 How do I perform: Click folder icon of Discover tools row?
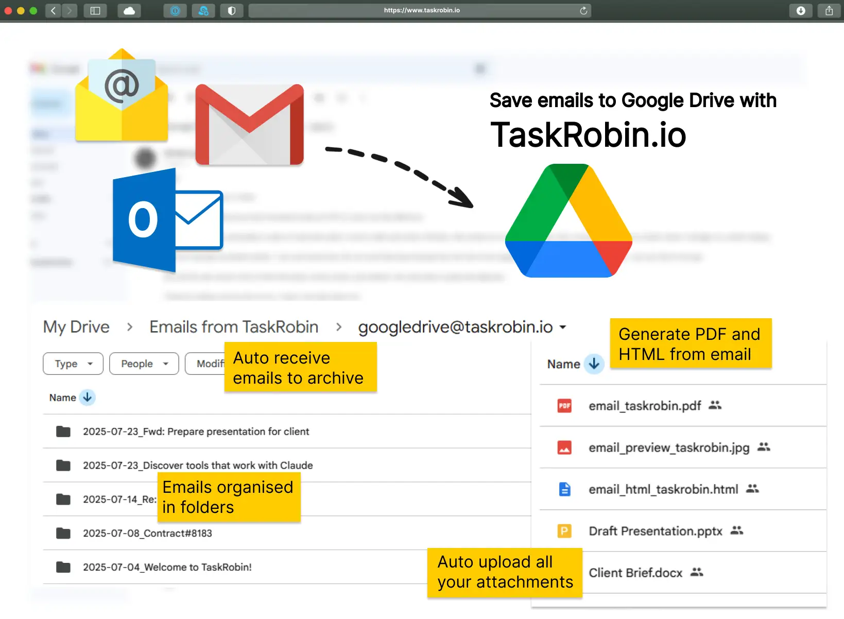pos(63,466)
